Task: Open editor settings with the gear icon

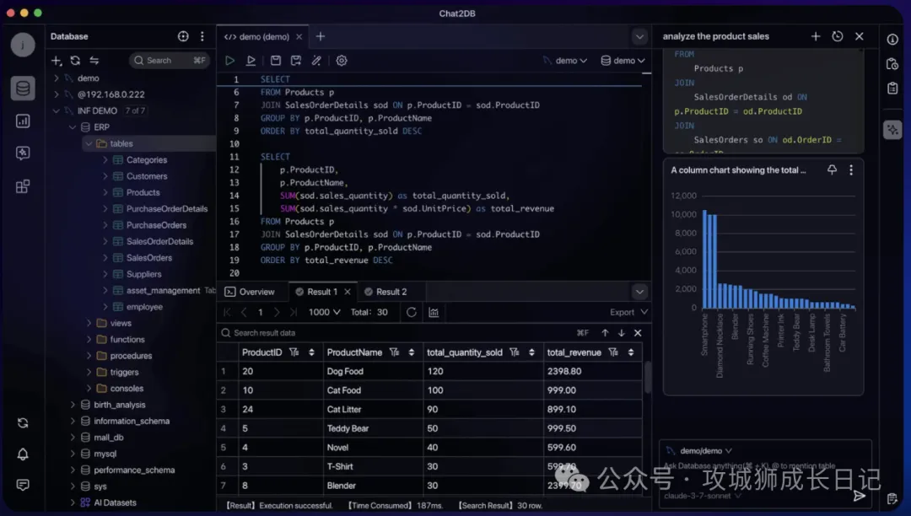Action: pos(341,60)
